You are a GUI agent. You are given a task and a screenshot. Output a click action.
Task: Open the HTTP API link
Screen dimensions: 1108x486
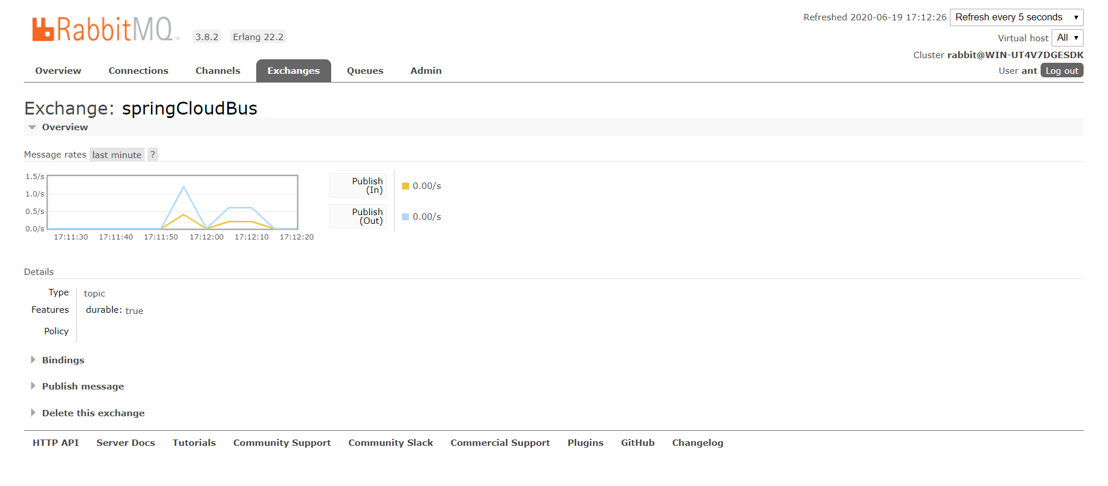(x=56, y=443)
